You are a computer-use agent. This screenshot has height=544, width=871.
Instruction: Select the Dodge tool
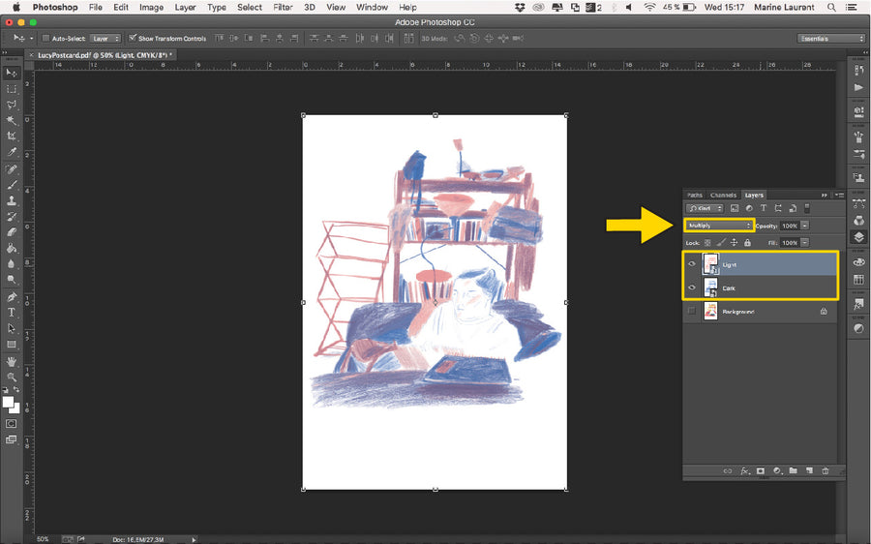(11, 279)
